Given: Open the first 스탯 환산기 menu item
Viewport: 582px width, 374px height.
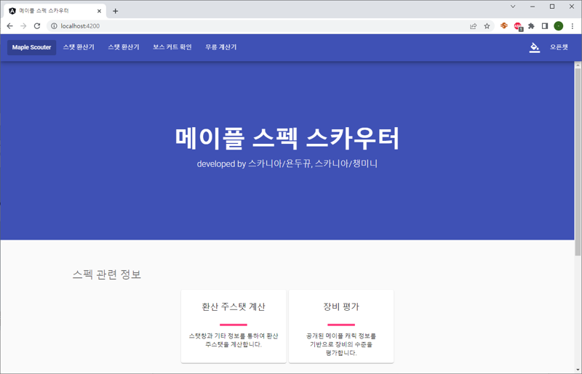Looking at the screenshot, I should pyautogui.click(x=79, y=47).
